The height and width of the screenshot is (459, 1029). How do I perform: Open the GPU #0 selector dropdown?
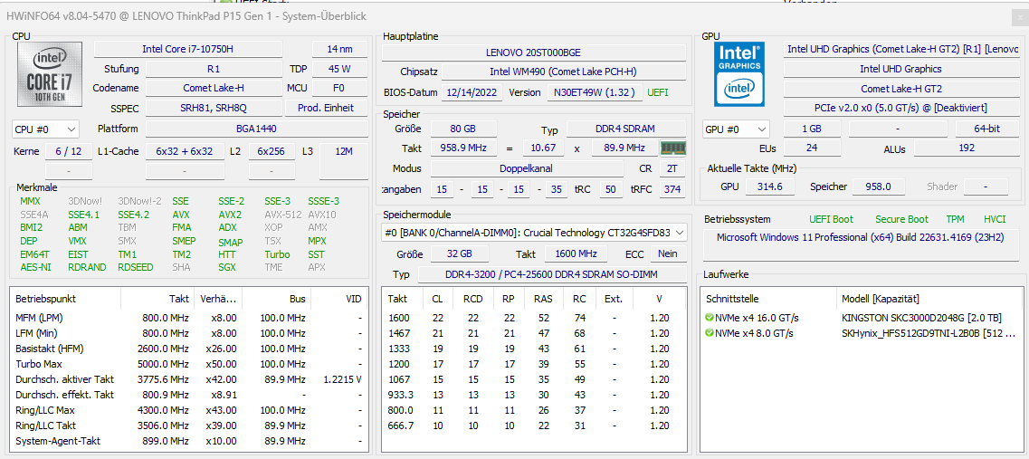tap(736, 129)
